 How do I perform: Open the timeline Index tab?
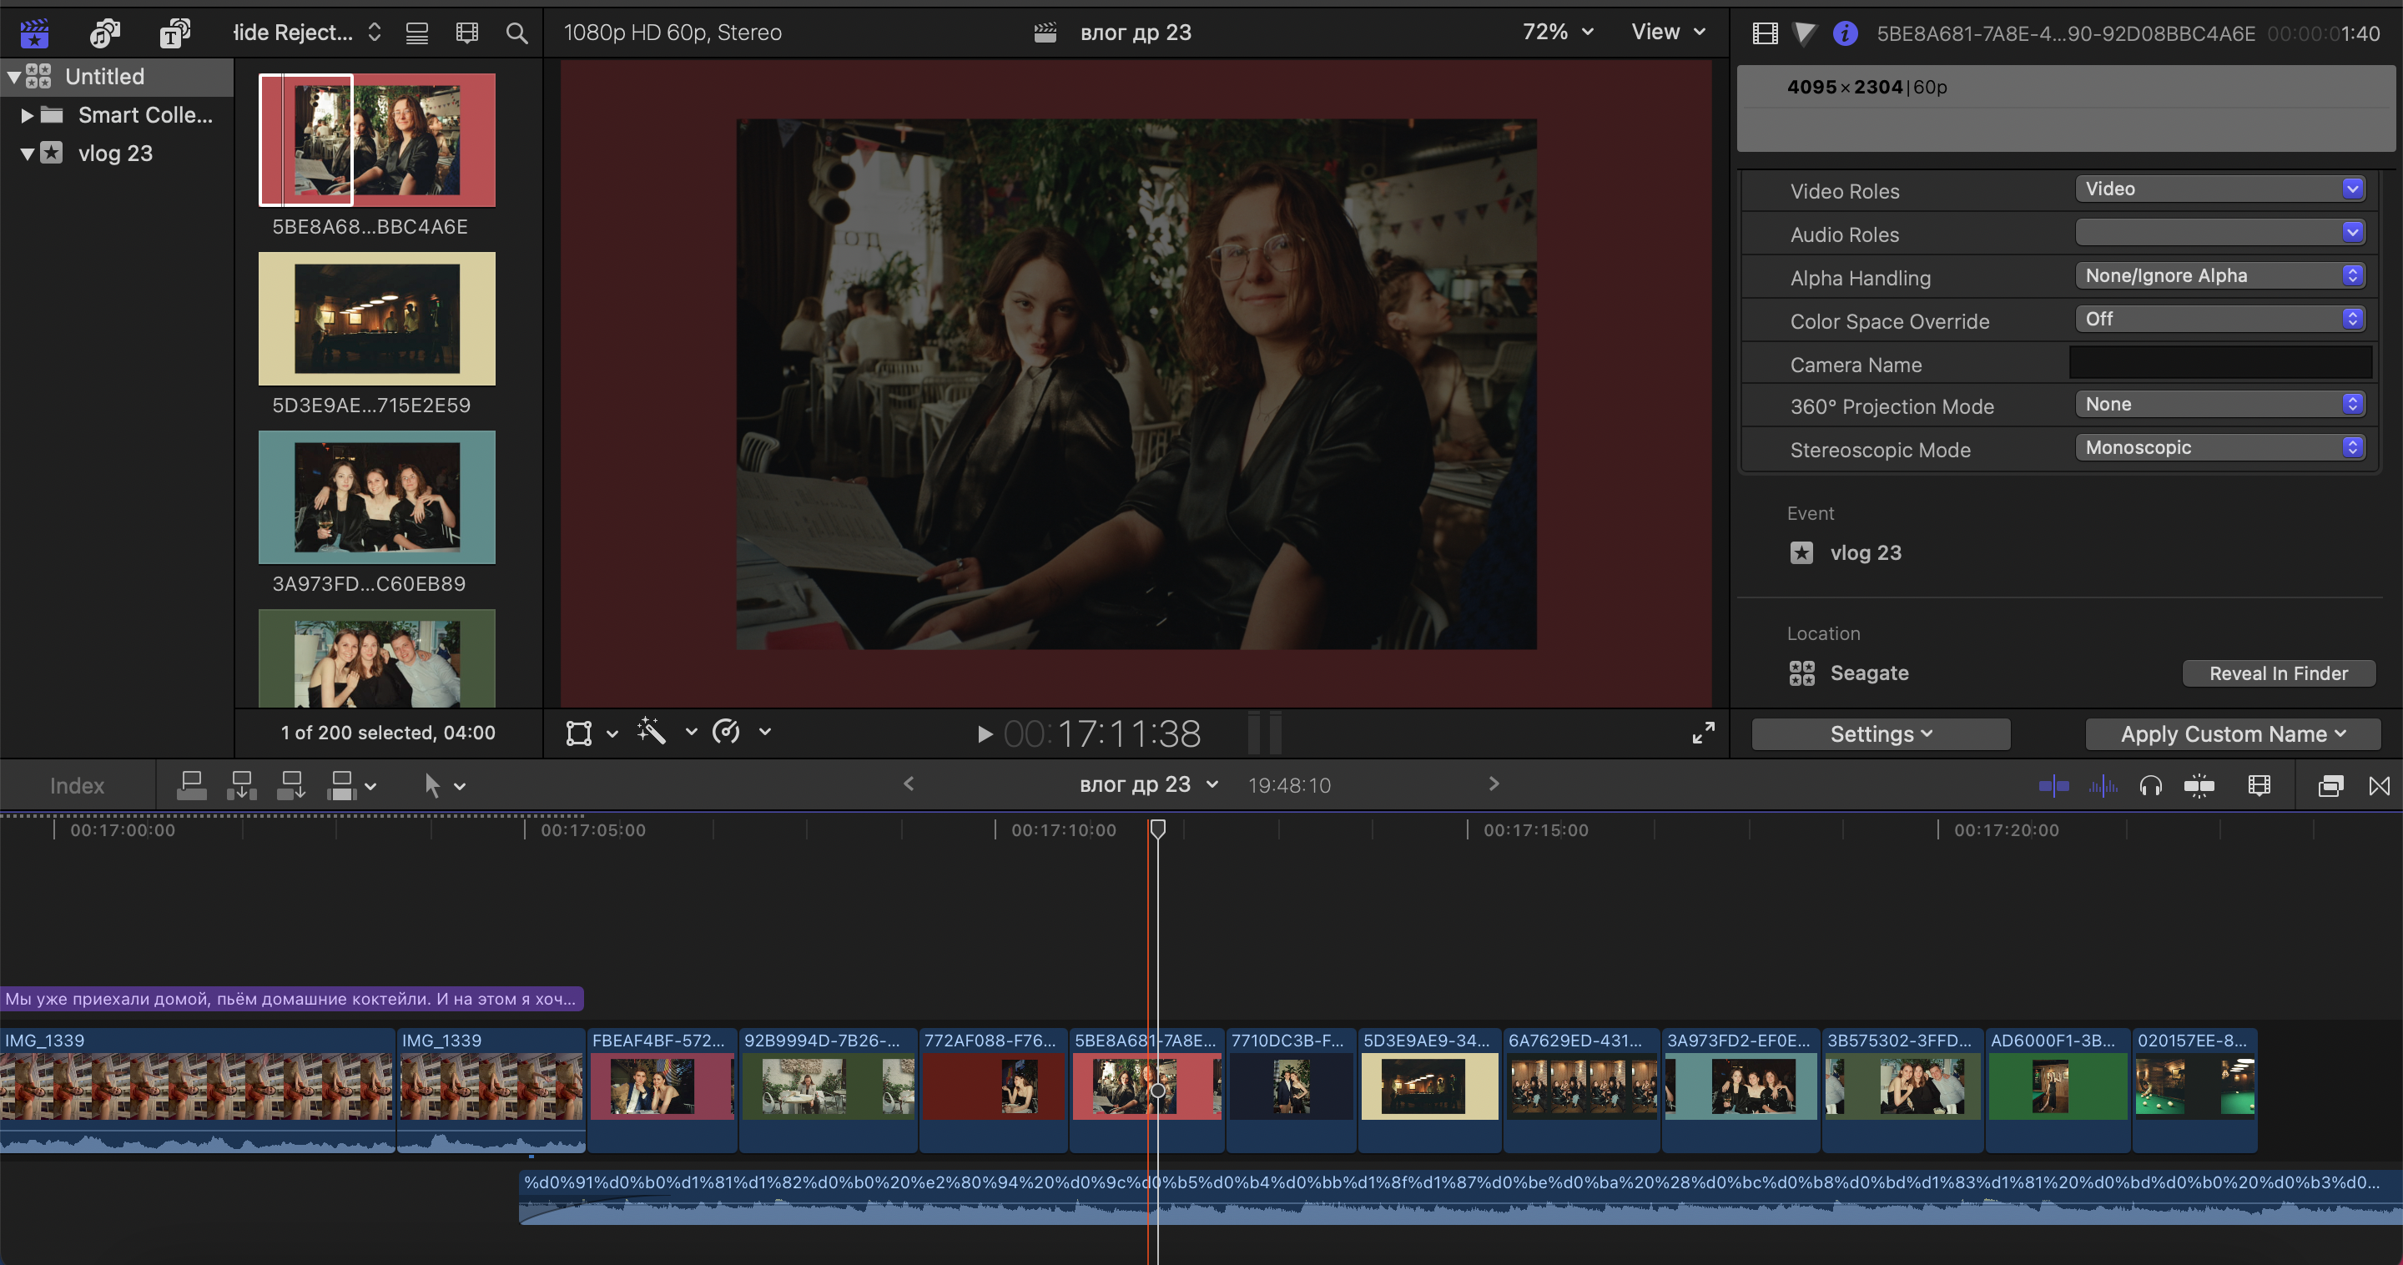pos(77,786)
